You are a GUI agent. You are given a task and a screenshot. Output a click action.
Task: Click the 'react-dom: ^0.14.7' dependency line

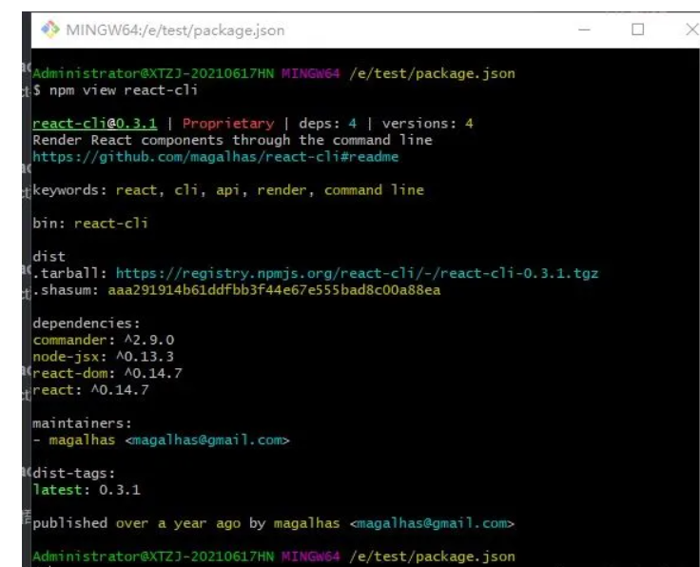(x=107, y=373)
